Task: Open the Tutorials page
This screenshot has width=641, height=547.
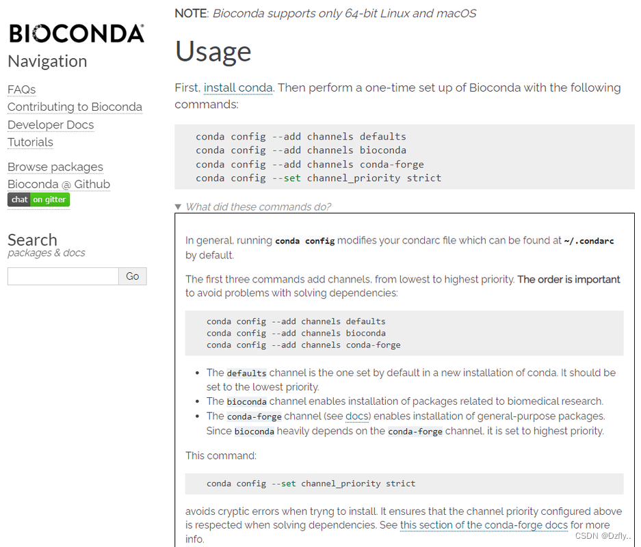Action: coord(30,142)
